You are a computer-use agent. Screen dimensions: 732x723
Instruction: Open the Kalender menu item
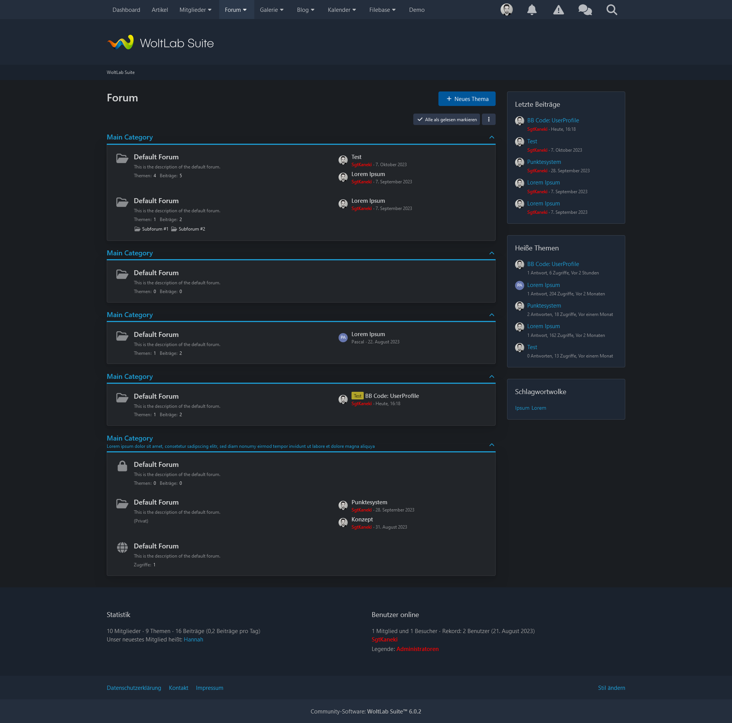[x=342, y=10]
